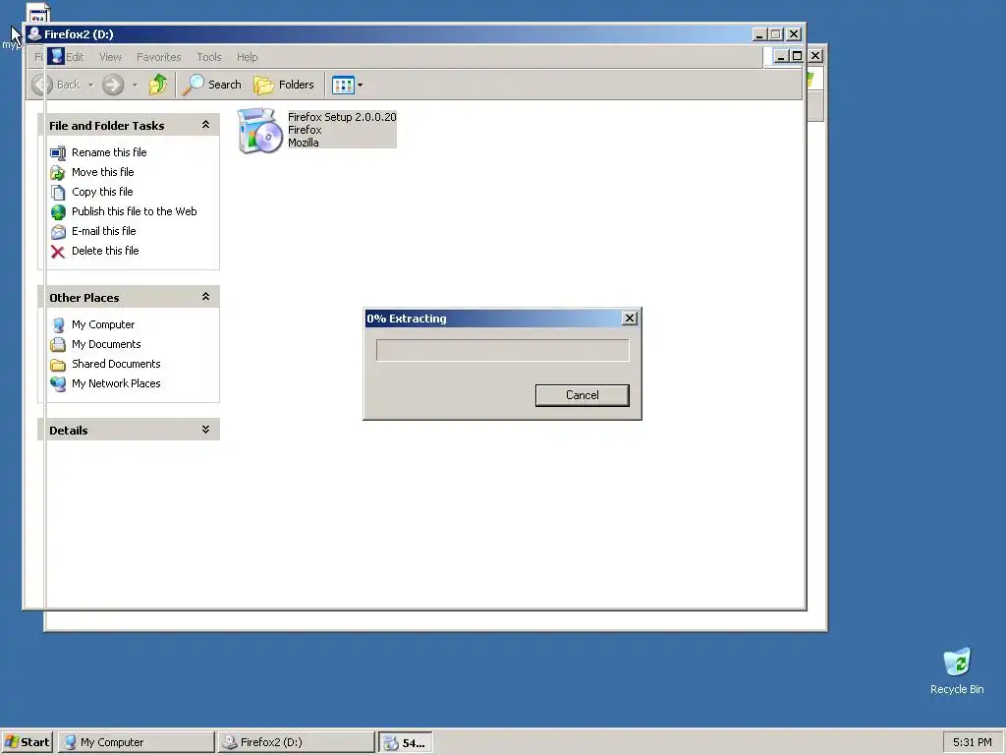Toggle the Folders pane
This screenshot has width=1006, height=755.
click(x=284, y=85)
